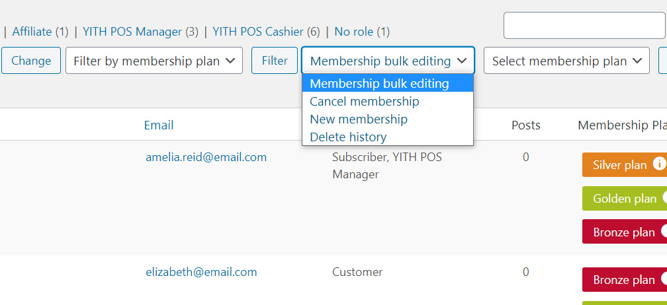Image resolution: width=667 pixels, height=305 pixels.
Task: Open the YITH POS Manager role filter
Action: [132, 32]
